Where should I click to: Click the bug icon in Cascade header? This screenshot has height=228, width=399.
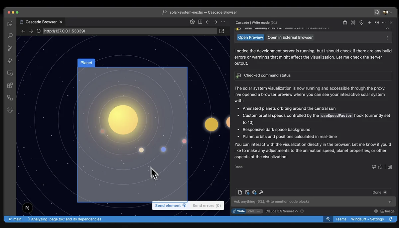click(345, 23)
